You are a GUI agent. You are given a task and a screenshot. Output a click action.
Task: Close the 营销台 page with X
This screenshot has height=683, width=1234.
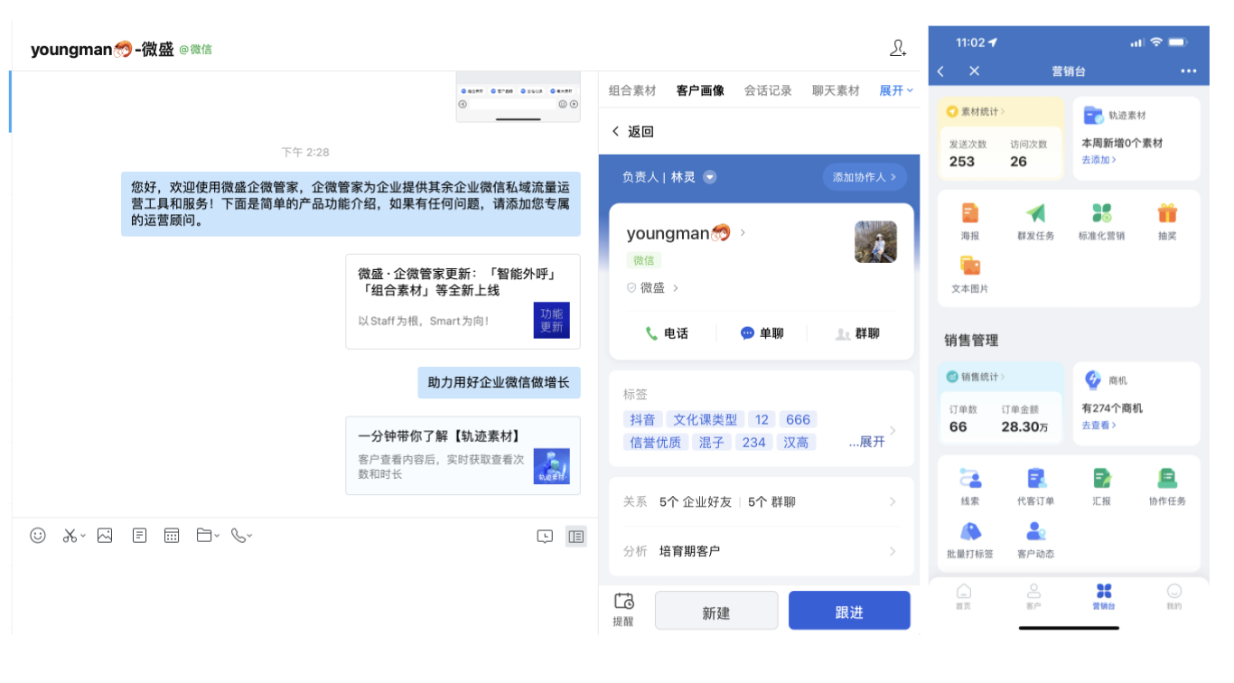(974, 71)
